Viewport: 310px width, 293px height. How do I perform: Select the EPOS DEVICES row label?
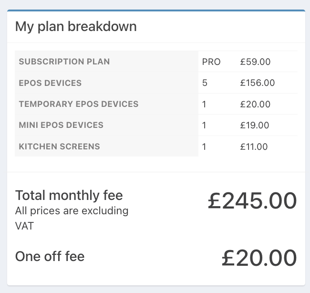click(50, 83)
